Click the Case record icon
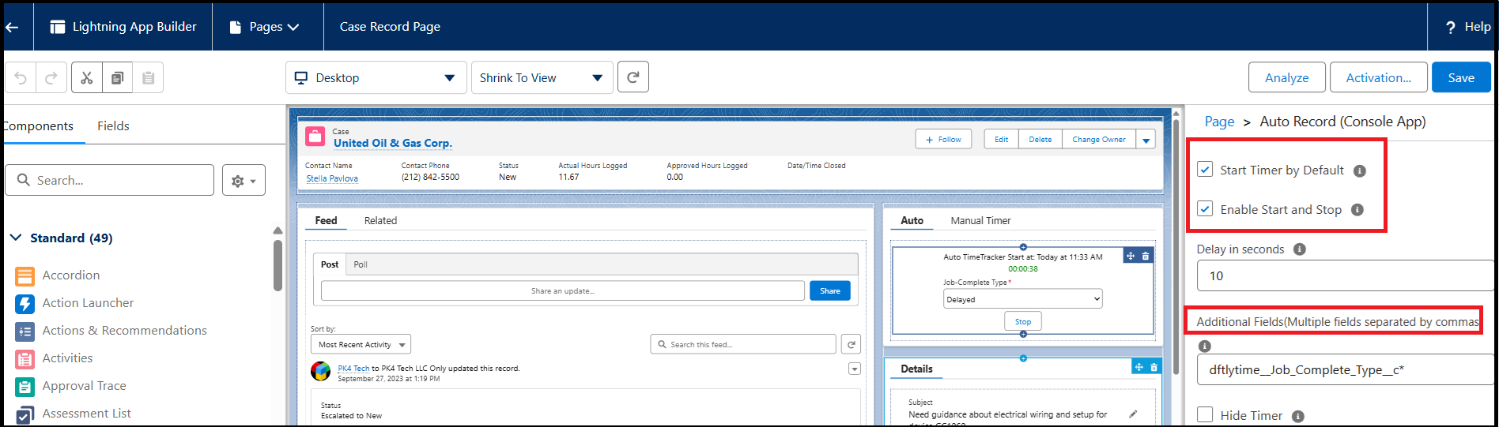1499x427 pixels. (x=315, y=137)
